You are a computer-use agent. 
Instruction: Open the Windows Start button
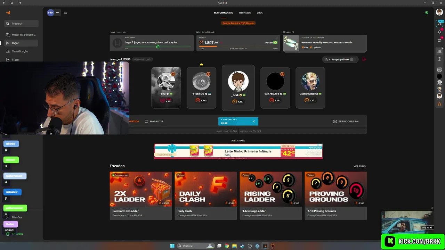[x=172, y=246]
